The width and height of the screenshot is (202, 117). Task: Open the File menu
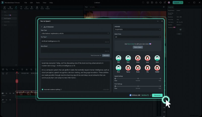tap(25, 3)
